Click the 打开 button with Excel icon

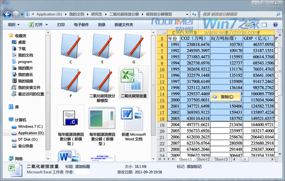pos(36,25)
